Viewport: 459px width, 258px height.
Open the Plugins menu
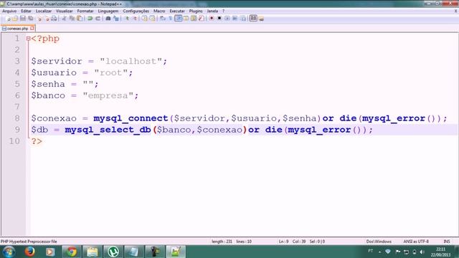tap(196, 11)
